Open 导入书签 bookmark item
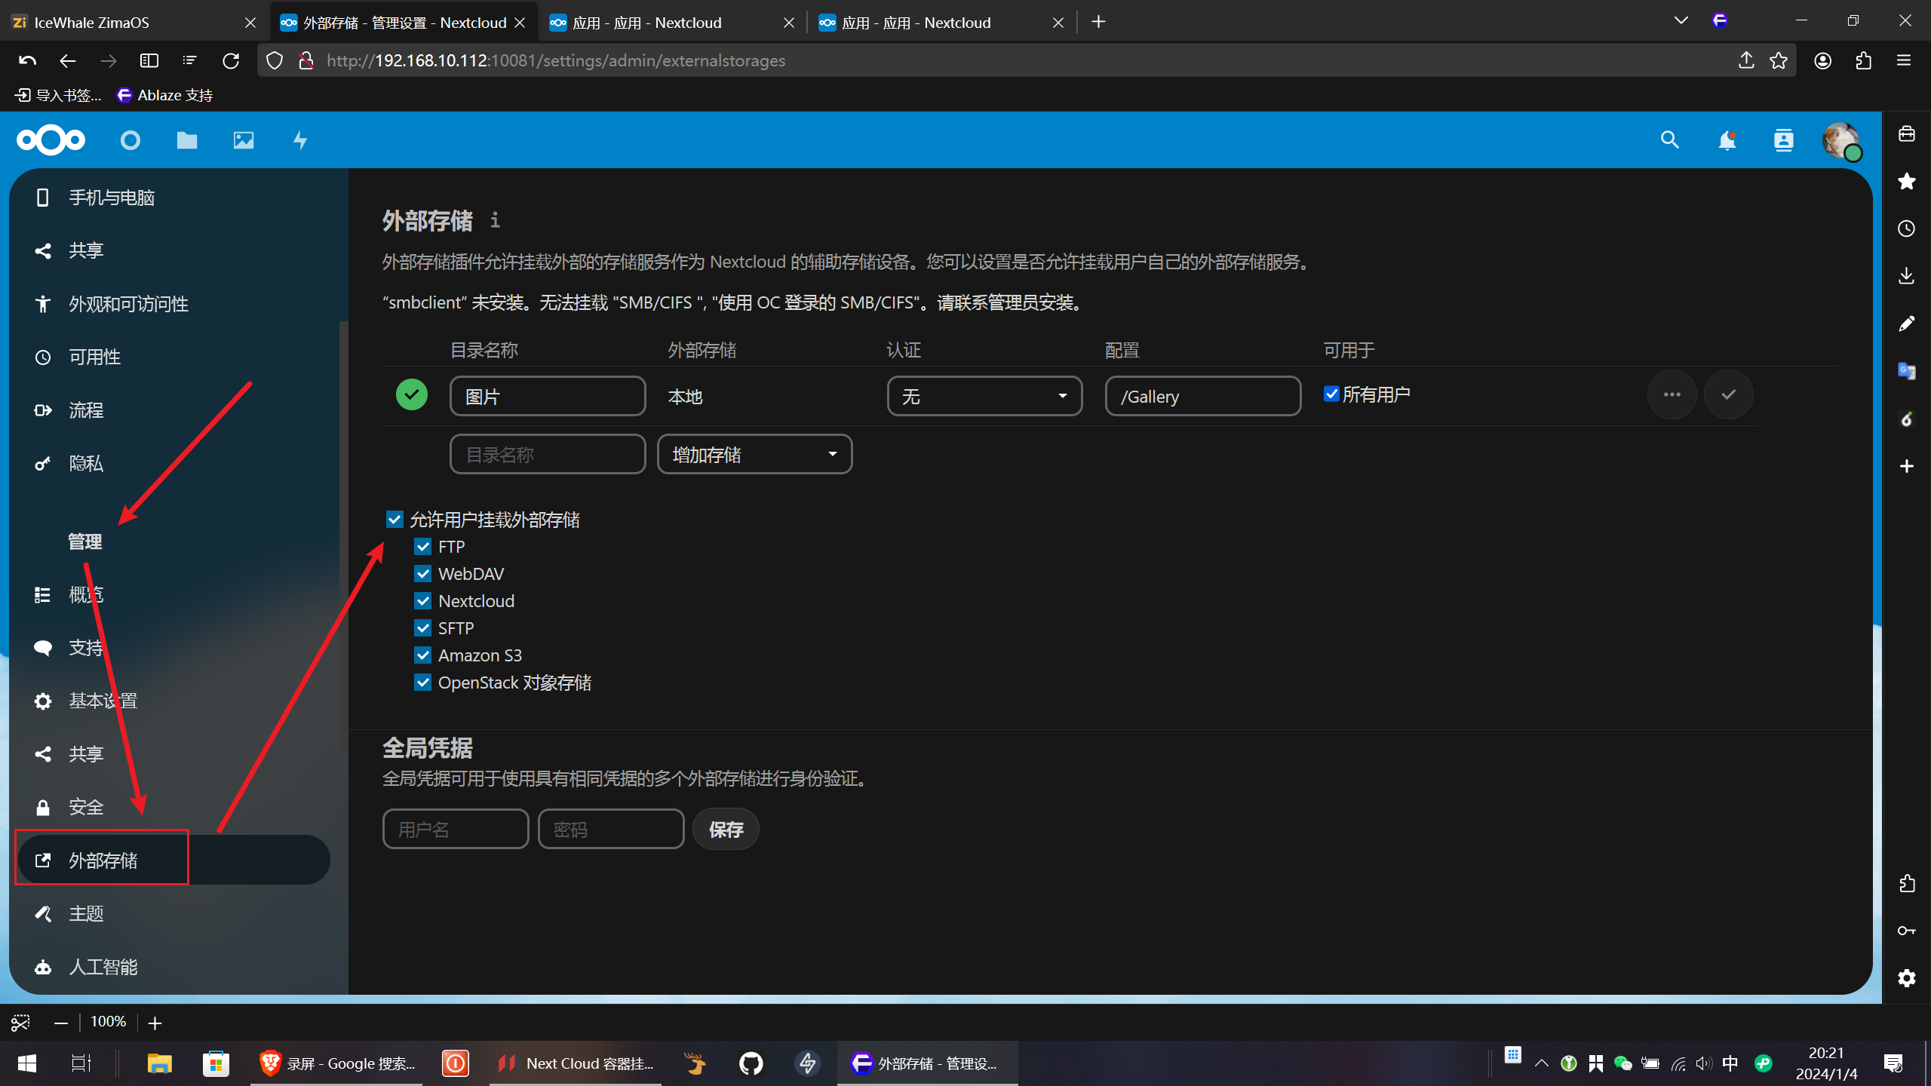The image size is (1931, 1086). [x=58, y=95]
